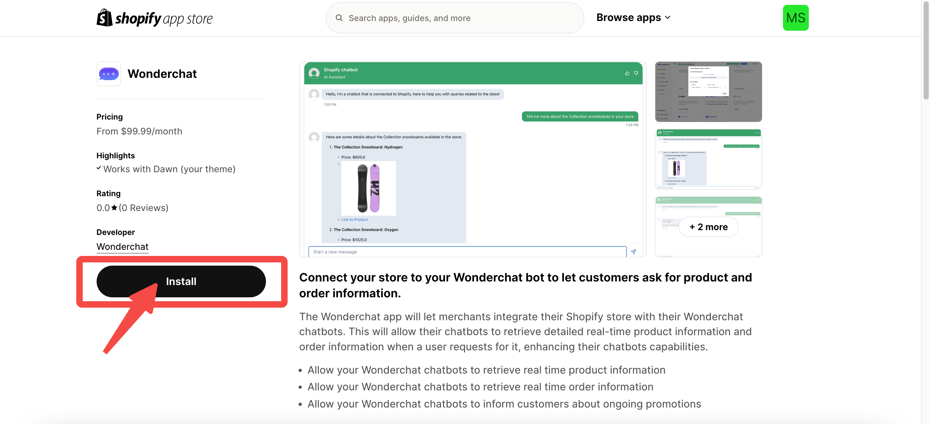The image size is (930, 424).
Task: Click the green MS account avatar
Action: (795, 18)
